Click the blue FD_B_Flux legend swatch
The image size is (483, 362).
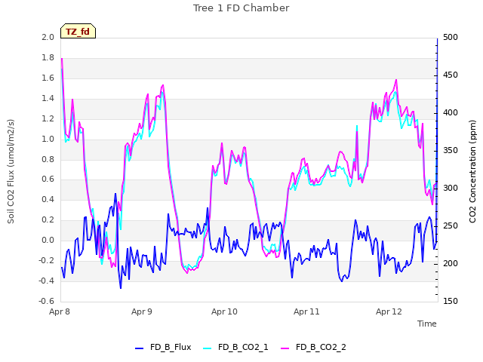point(139,348)
